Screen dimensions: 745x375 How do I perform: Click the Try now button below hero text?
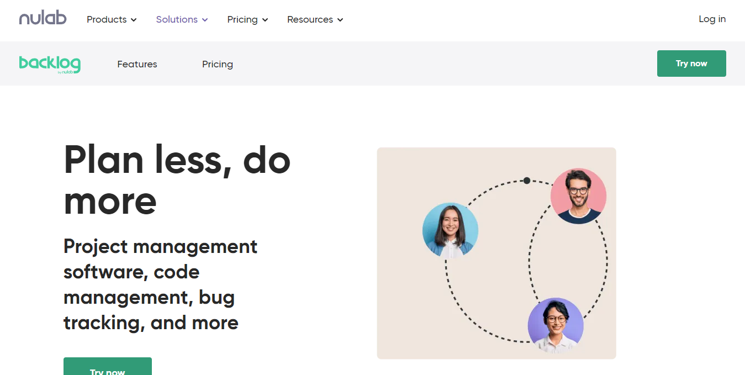(x=108, y=366)
